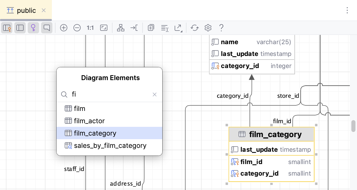Open the export diagram dropdown
This screenshot has height=190, width=357.
(178, 28)
